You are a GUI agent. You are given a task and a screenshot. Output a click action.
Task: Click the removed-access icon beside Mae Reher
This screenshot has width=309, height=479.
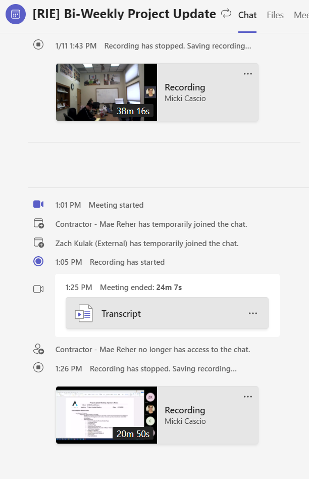39,349
